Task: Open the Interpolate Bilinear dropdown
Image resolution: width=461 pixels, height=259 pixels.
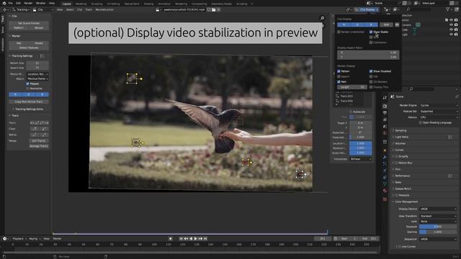Action: coord(360,159)
